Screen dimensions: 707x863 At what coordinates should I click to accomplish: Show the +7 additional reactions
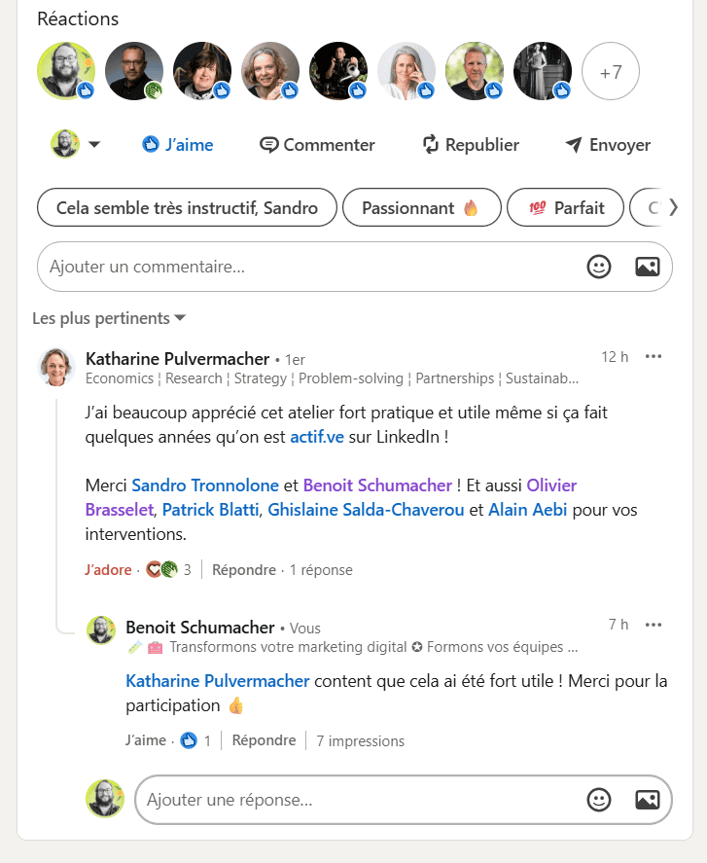point(610,72)
